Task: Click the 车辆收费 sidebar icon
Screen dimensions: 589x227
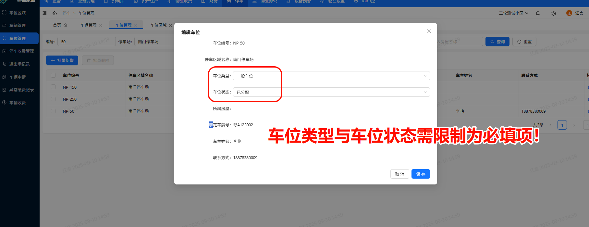Action: click(x=4, y=103)
